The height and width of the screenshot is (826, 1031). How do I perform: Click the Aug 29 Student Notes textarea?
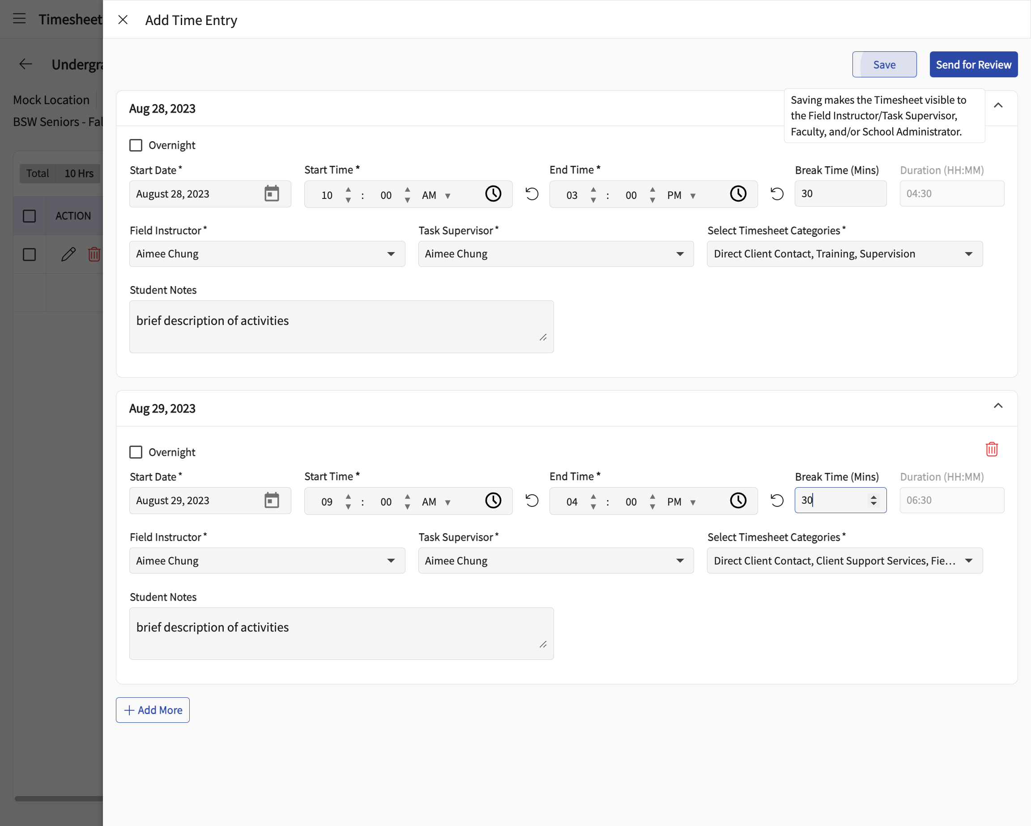(341, 633)
